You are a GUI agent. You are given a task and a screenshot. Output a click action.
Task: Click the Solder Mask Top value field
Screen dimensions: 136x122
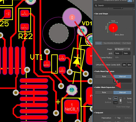click(116, 98)
